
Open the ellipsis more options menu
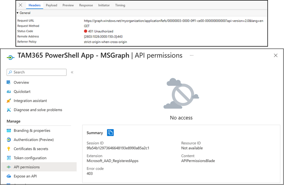click(x=192, y=56)
